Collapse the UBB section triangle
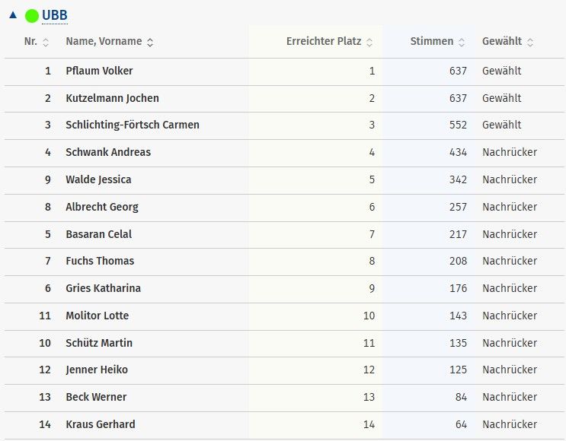Viewport: 566px width, 441px height. [12, 15]
